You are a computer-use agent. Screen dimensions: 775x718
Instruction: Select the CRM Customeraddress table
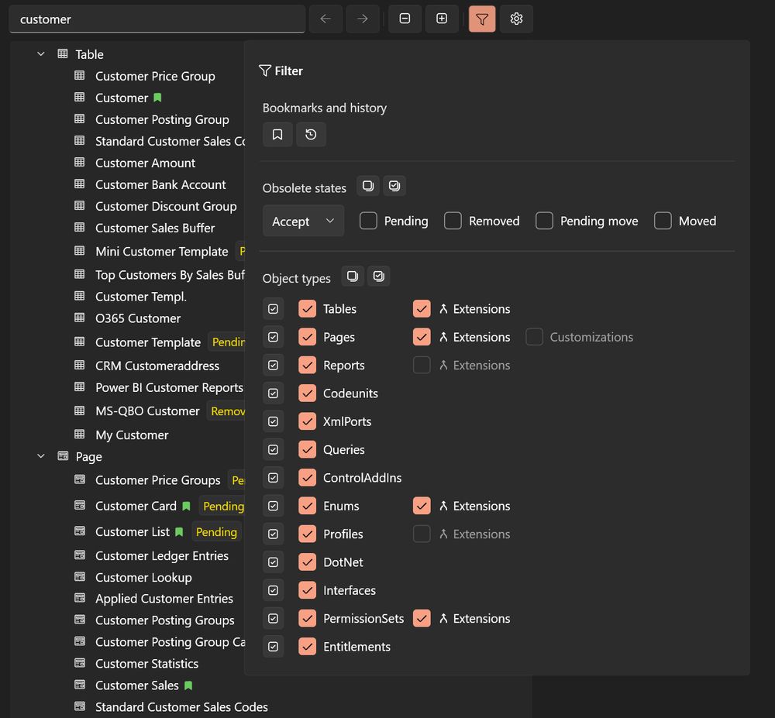tap(157, 366)
